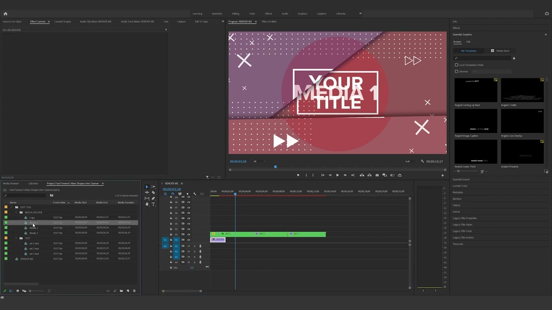
Task: Open the Lumetri Scopes tab
Action: click(63, 22)
